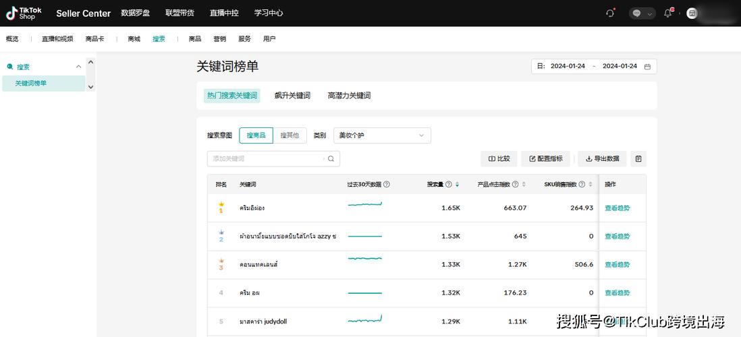Screen dimensions: 741x337
Task: Switch to the 用户 tab
Action: click(x=269, y=39)
